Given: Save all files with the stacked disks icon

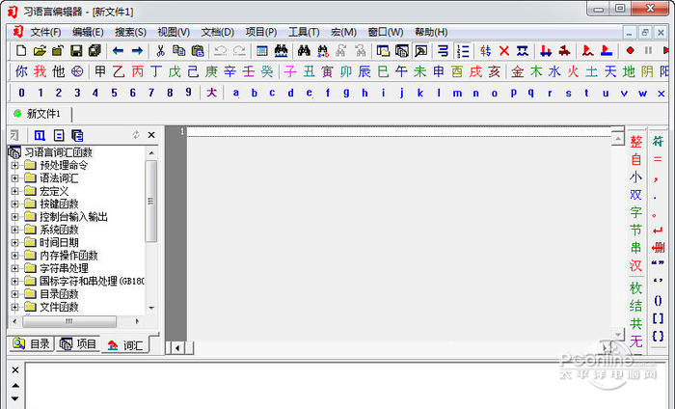Looking at the screenshot, I should 94,51.
